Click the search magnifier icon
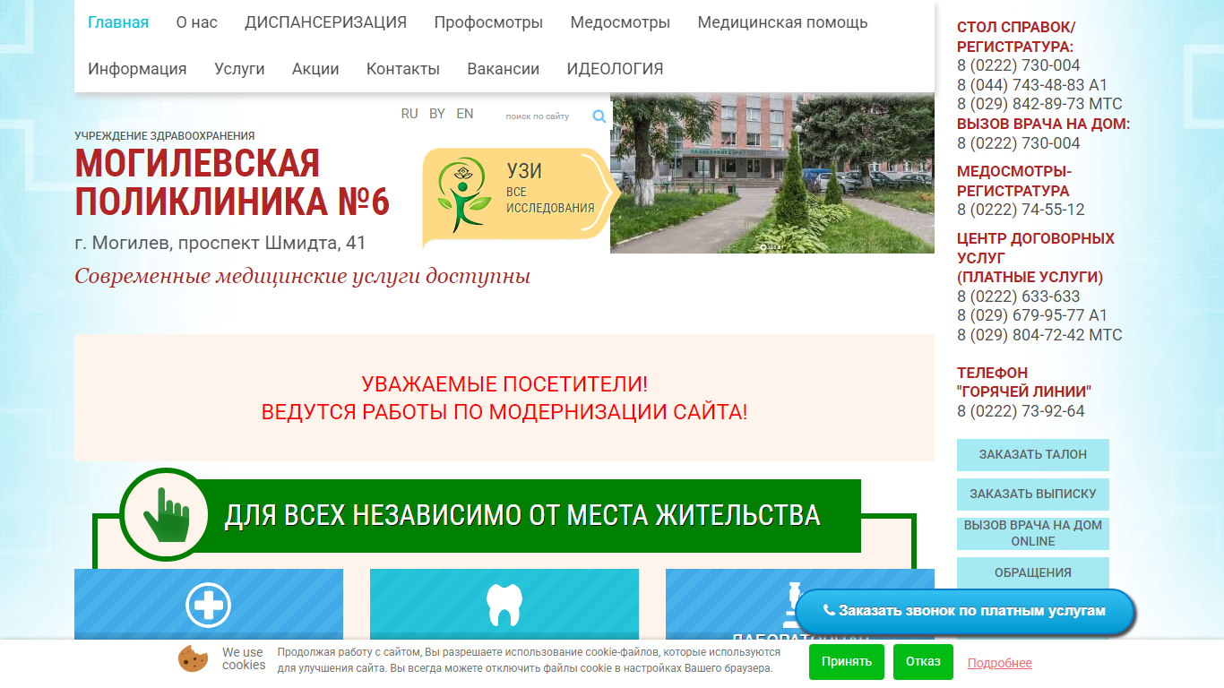 tap(599, 116)
